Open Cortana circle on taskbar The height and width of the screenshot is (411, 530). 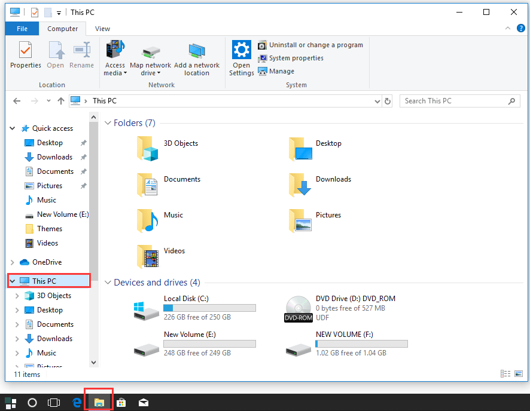pyautogui.click(x=32, y=403)
